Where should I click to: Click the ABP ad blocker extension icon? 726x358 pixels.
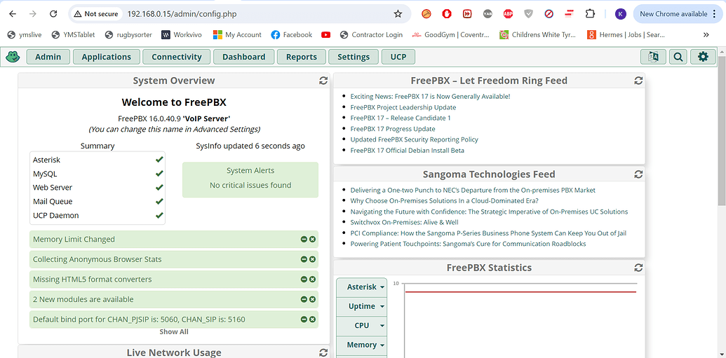(x=508, y=14)
